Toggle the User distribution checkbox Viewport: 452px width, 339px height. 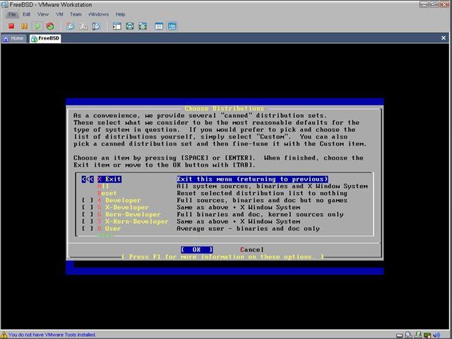[x=88, y=229]
